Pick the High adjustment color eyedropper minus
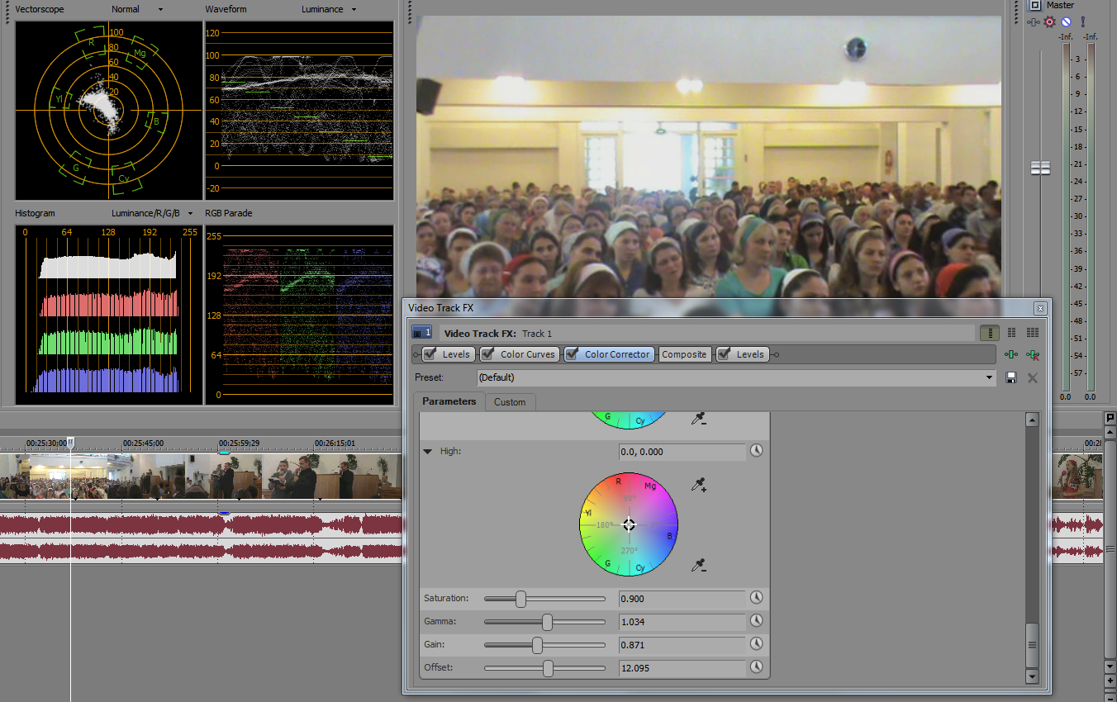1117x702 pixels. (x=699, y=566)
